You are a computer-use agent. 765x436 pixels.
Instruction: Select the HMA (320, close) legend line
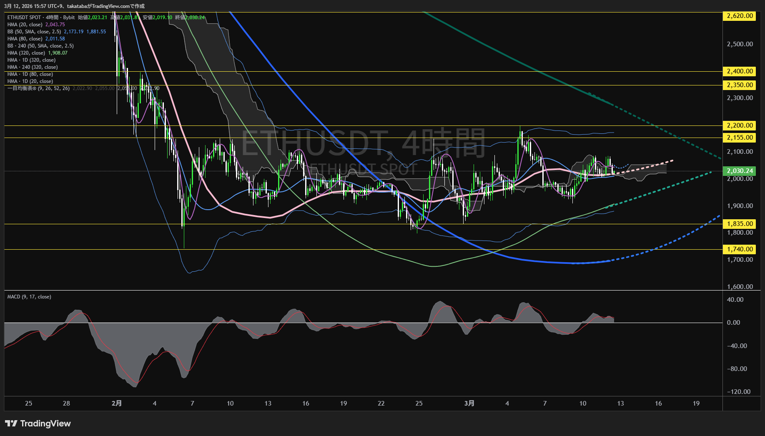[26, 53]
